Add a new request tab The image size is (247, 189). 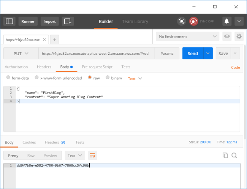point(54,40)
